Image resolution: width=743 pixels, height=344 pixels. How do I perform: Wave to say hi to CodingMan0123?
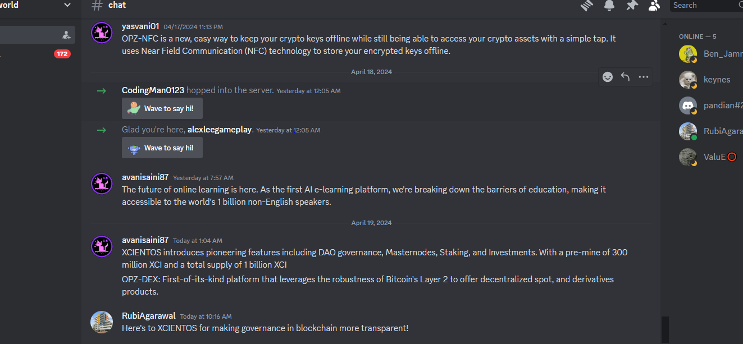(x=162, y=108)
